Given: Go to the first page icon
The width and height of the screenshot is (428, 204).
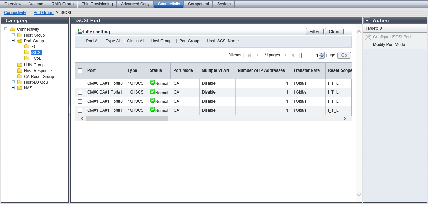Looking at the screenshot, I should coord(249,55).
